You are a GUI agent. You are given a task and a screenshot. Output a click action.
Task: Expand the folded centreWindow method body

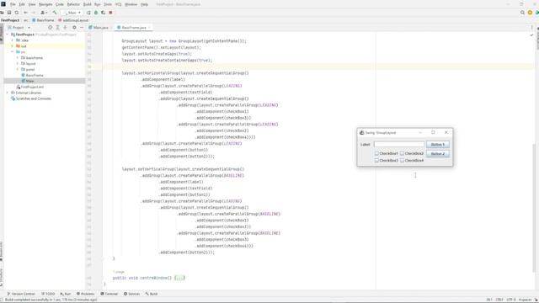pos(179,278)
